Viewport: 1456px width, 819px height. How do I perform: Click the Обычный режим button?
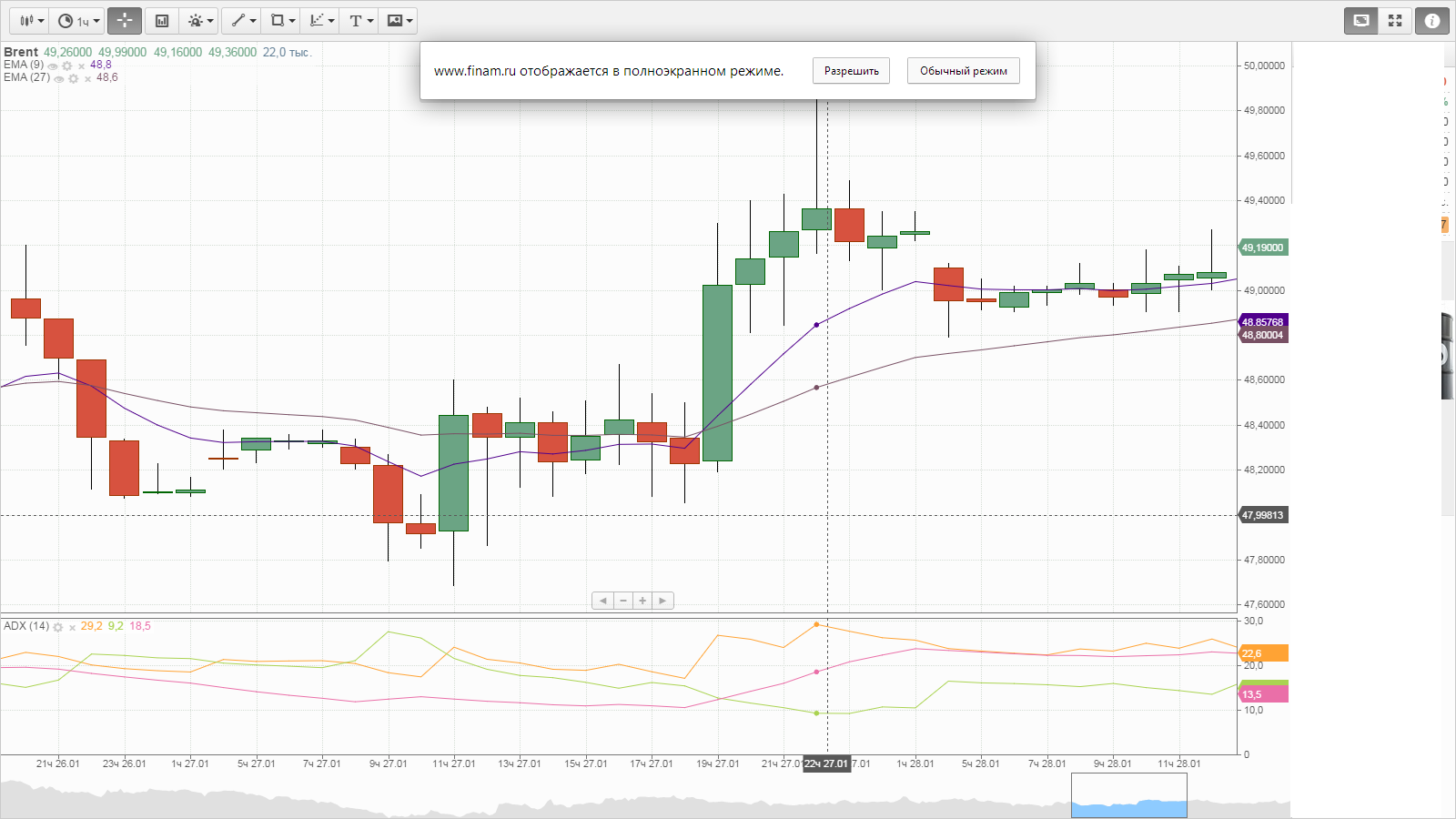(963, 71)
